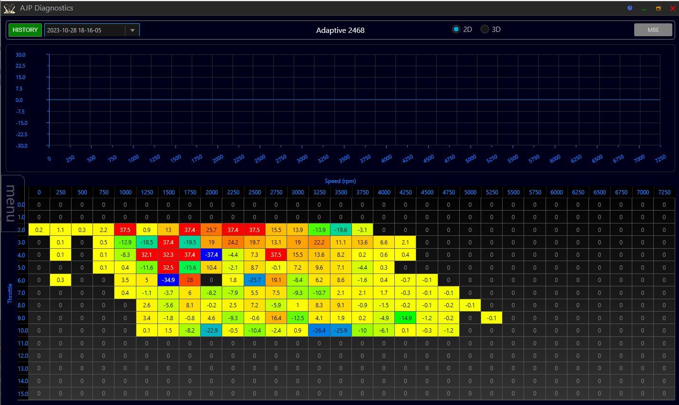Click throttle row header 6.0
This screenshot has height=405, width=679.
pos(21,280)
